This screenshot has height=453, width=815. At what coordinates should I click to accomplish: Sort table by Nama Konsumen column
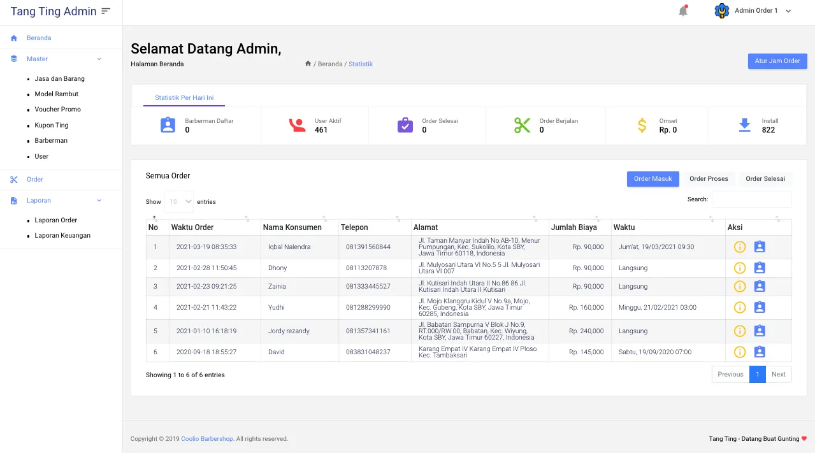coord(299,227)
